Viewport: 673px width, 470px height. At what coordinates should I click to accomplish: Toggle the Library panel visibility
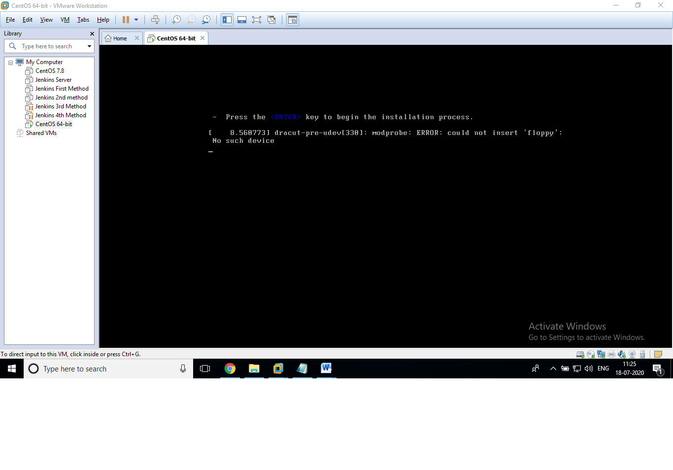(227, 20)
